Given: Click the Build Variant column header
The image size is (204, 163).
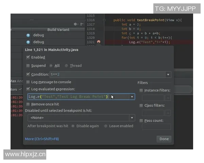Looking at the screenshot, I should point(58,30).
